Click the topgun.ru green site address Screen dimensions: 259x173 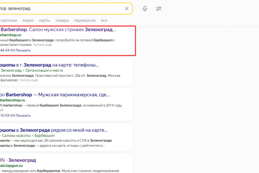(x=12, y=165)
